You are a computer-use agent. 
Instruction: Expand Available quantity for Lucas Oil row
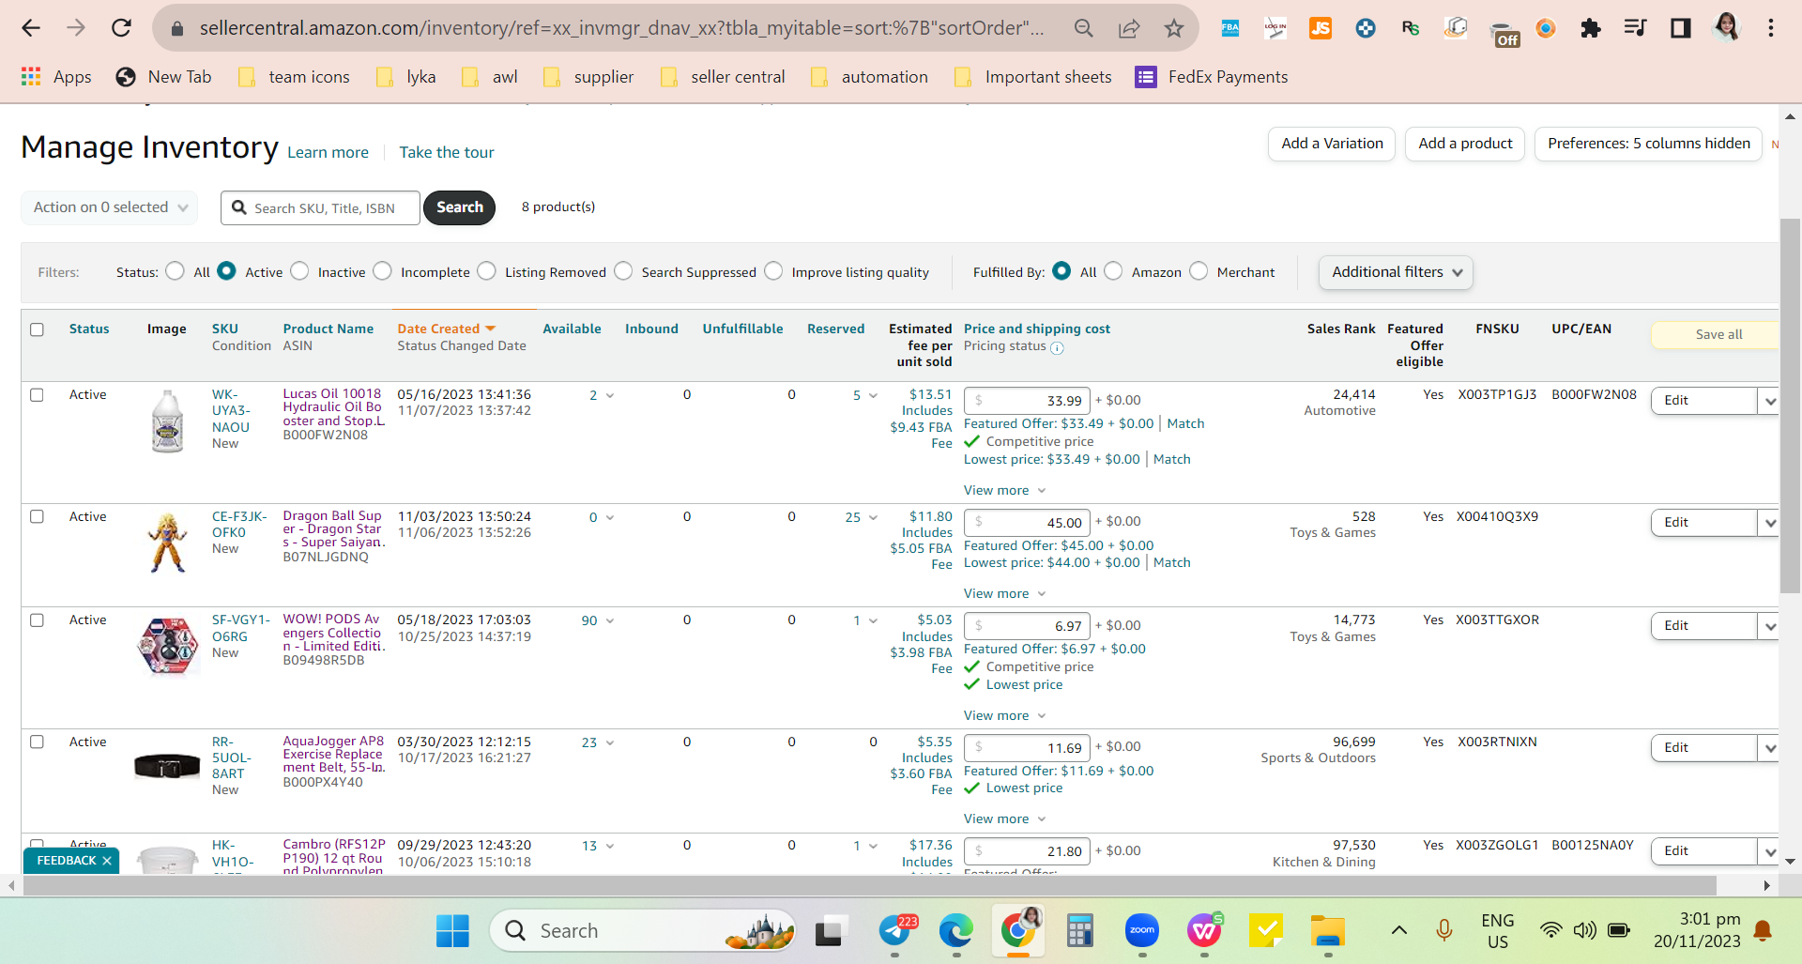point(610,396)
